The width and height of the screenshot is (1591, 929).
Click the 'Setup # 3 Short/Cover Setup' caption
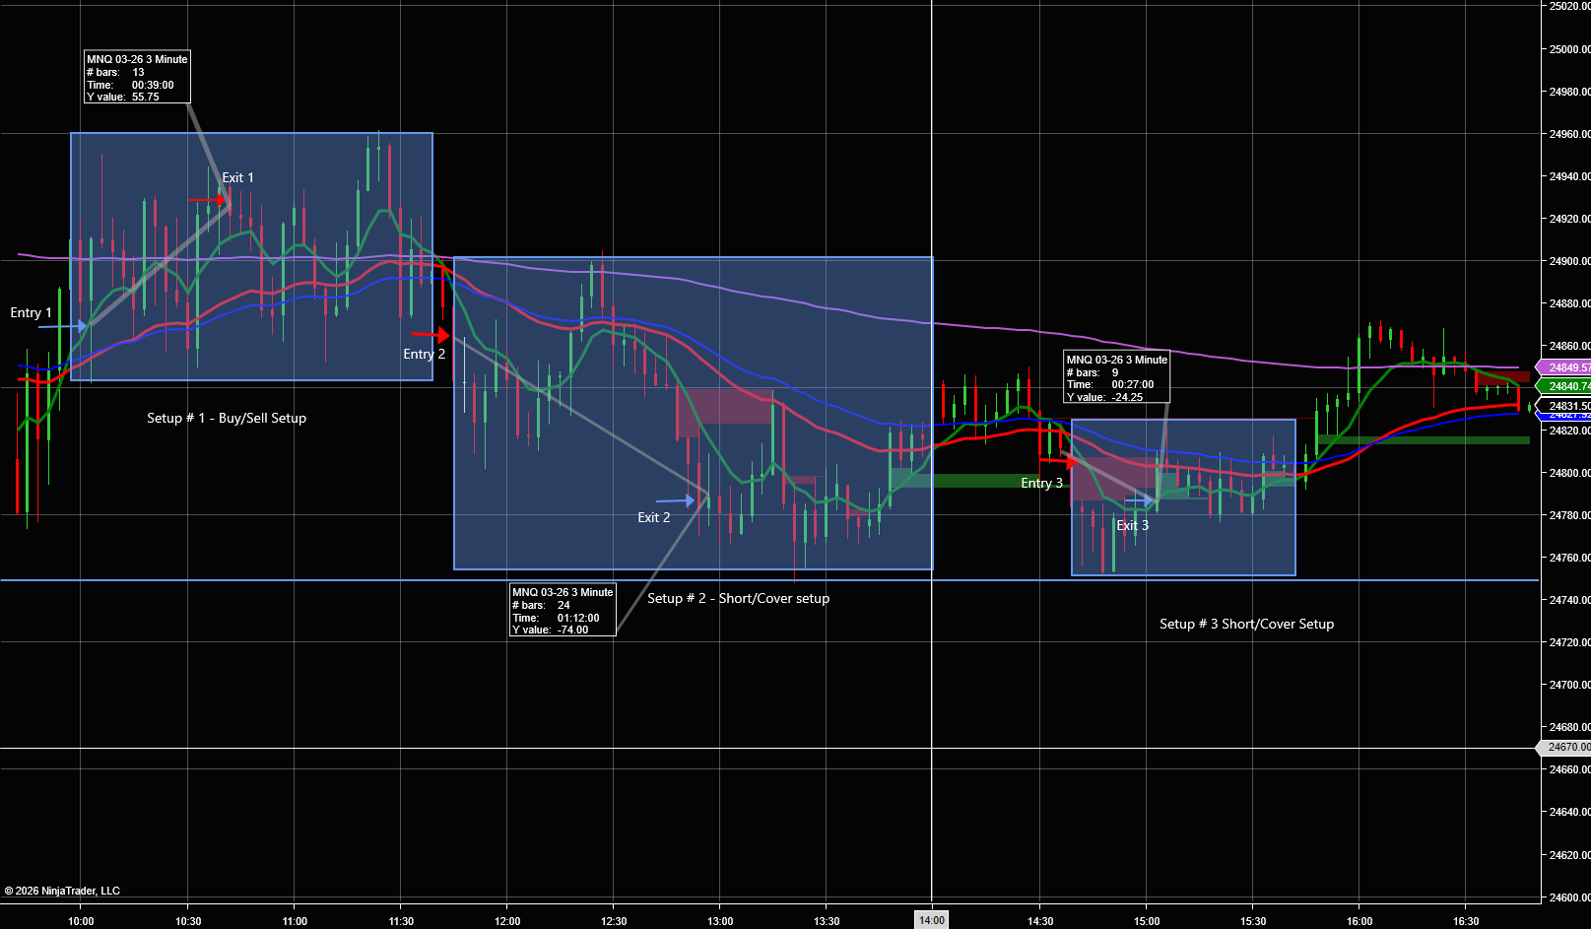1246,624
